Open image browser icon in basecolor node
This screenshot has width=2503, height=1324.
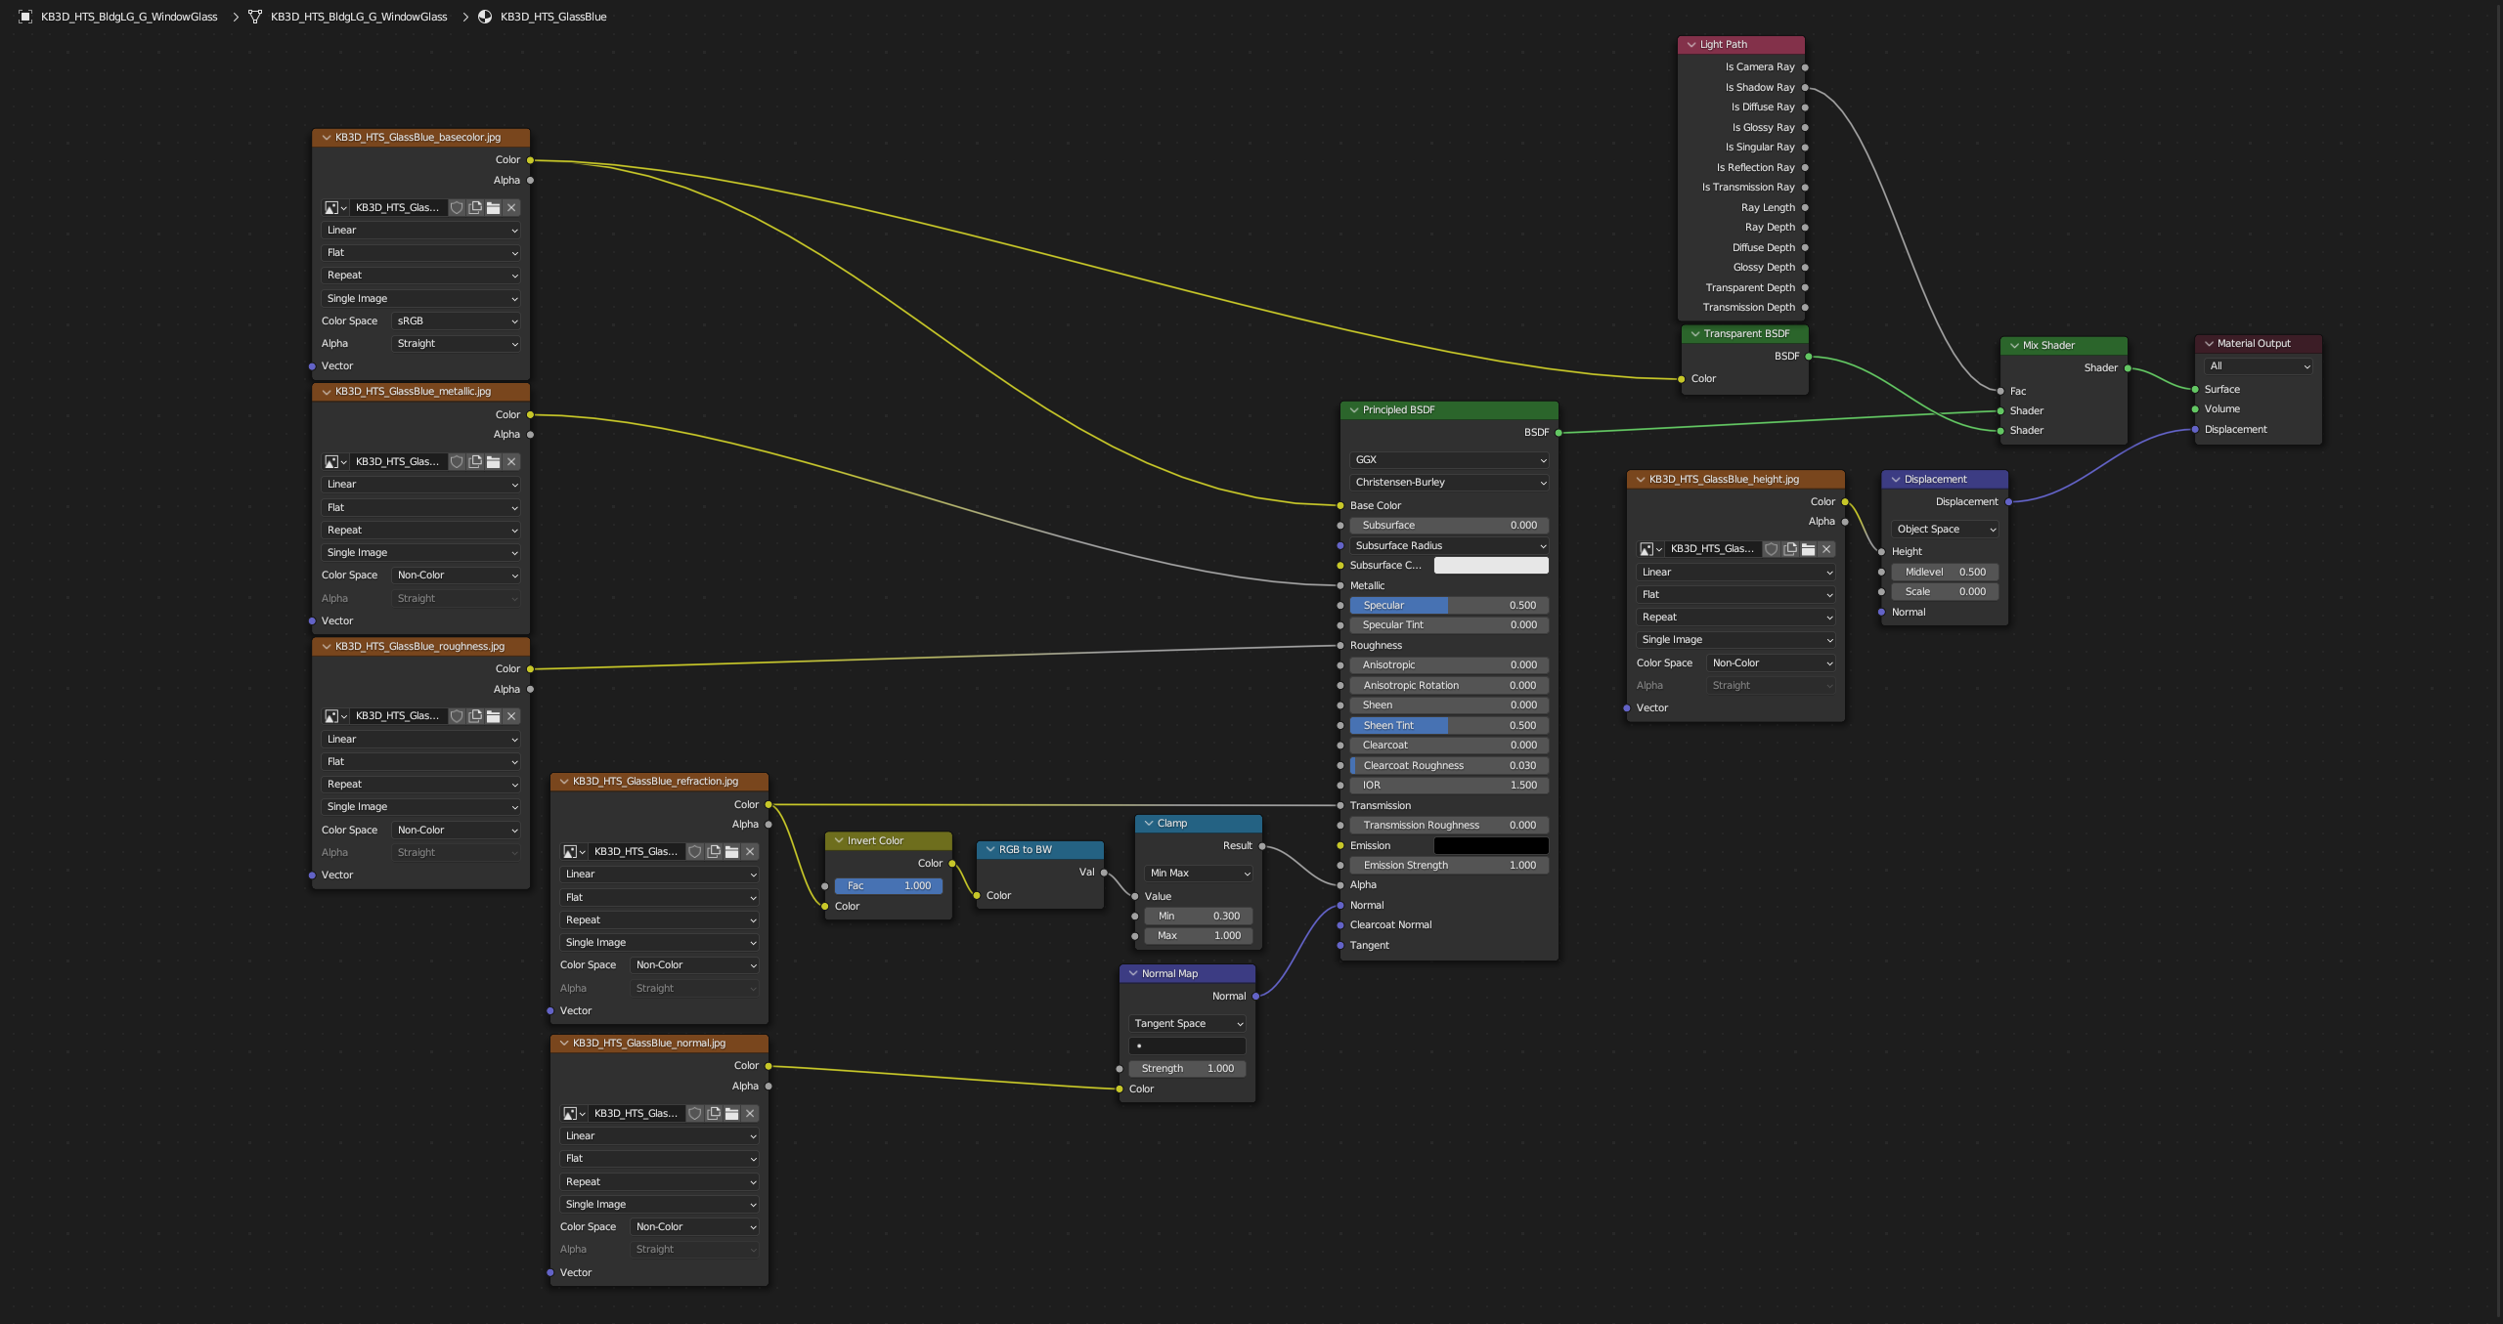[334, 207]
